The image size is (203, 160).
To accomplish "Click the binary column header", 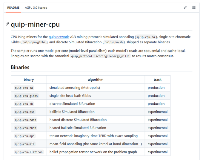I will [29, 80].
